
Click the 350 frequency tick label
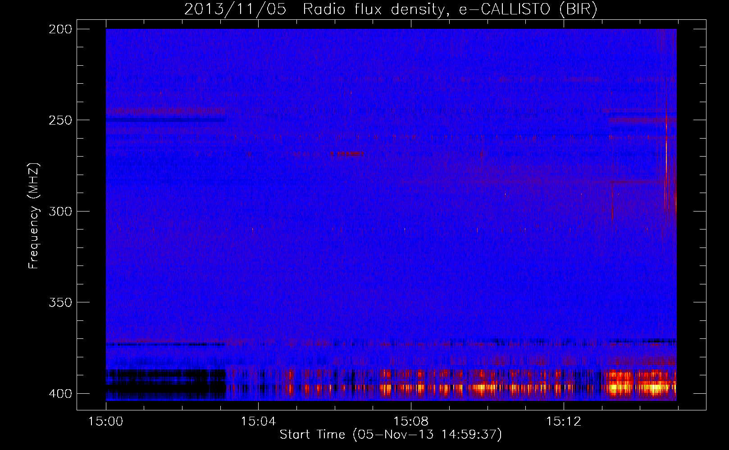point(60,302)
